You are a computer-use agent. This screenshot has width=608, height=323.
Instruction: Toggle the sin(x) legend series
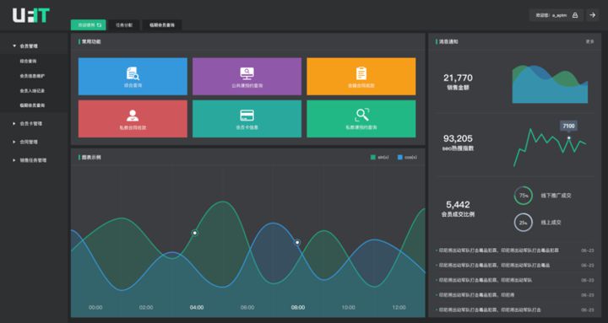tap(380, 157)
